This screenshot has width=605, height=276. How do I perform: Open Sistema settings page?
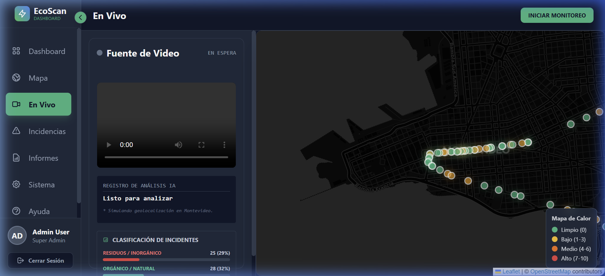(39, 185)
